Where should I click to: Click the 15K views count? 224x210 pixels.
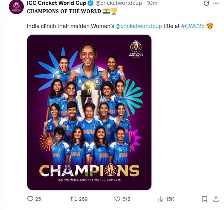click(170, 199)
